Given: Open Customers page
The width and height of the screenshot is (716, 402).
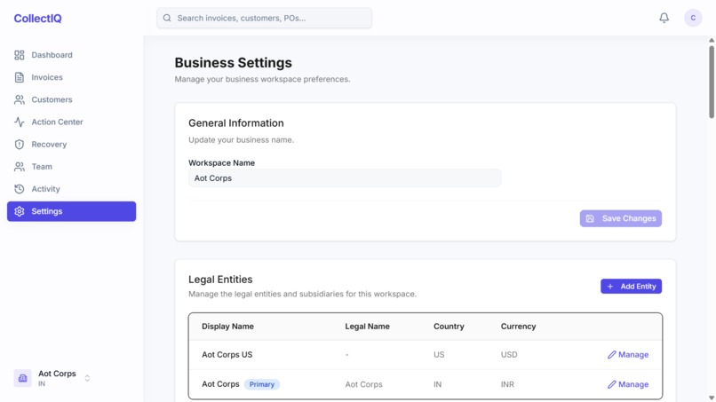Looking at the screenshot, I should pos(71,100).
